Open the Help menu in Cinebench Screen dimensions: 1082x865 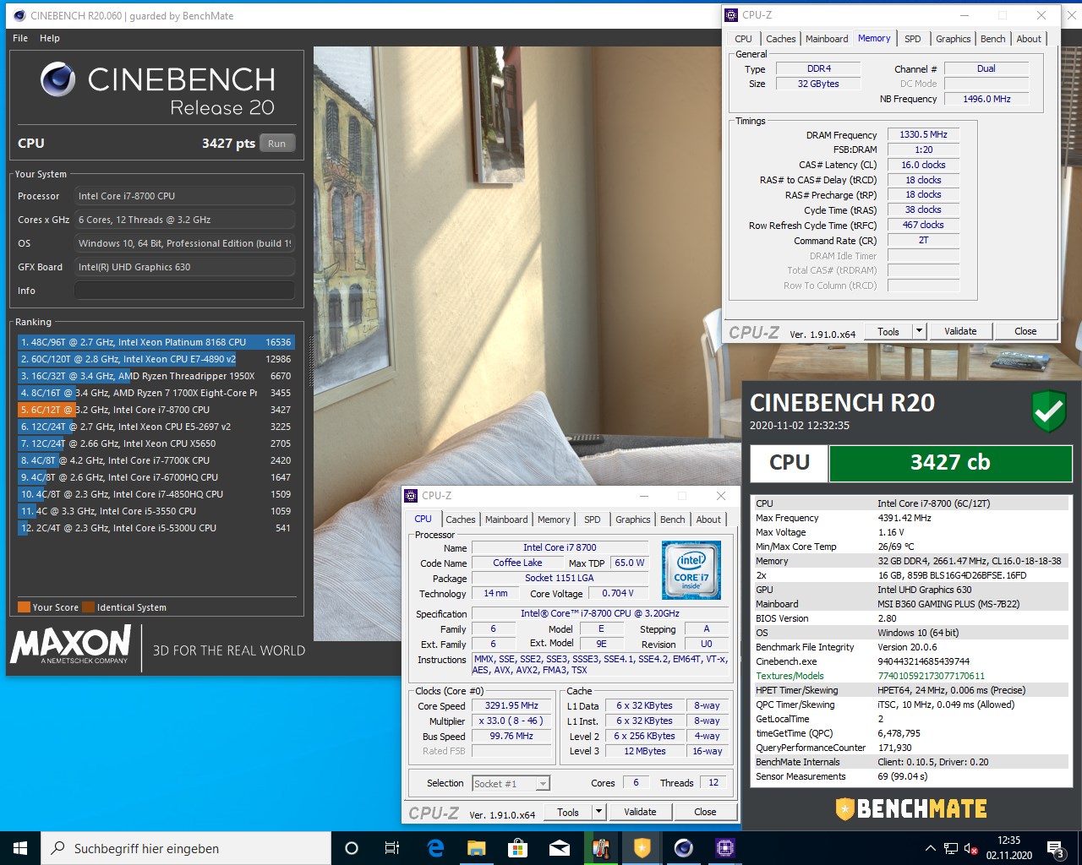(x=50, y=38)
